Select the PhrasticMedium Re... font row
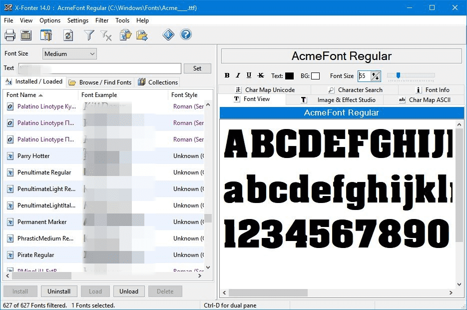The width and height of the screenshot is (467, 310). point(104,238)
